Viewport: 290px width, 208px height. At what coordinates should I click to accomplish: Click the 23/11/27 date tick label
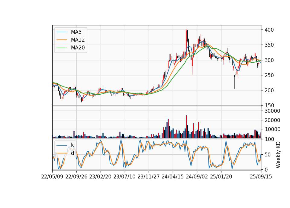click(149, 177)
